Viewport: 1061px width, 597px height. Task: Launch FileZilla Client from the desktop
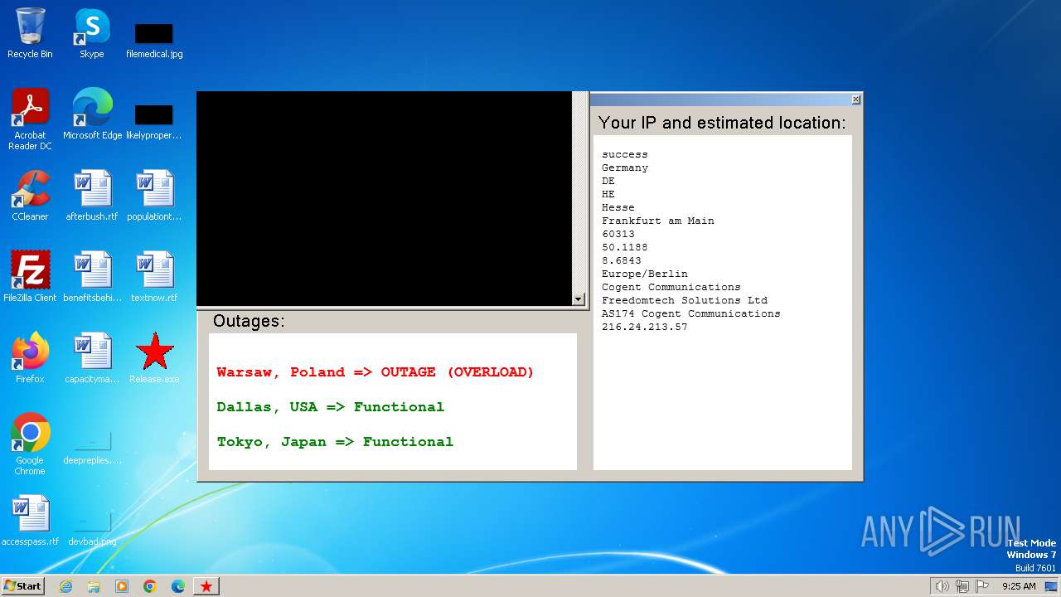[x=30, y=277]
